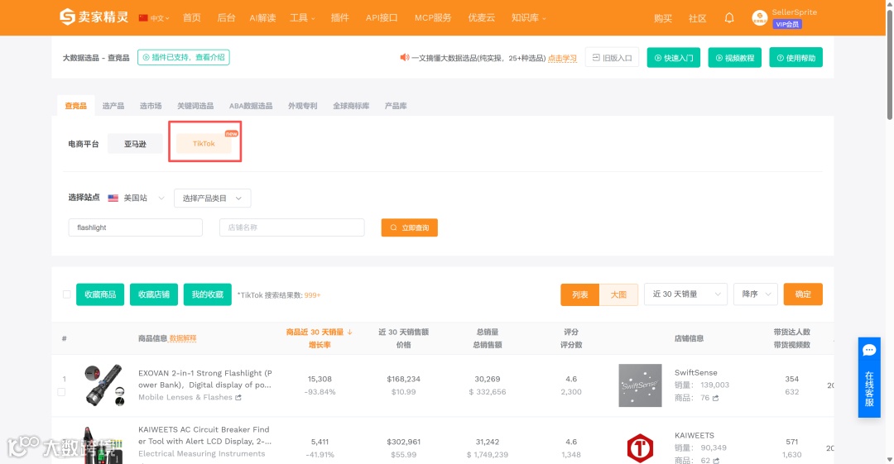The height and width of the screenshot is (464, 894).
Task: Open 后台 in navigation
Action: (x=226, y=17)
